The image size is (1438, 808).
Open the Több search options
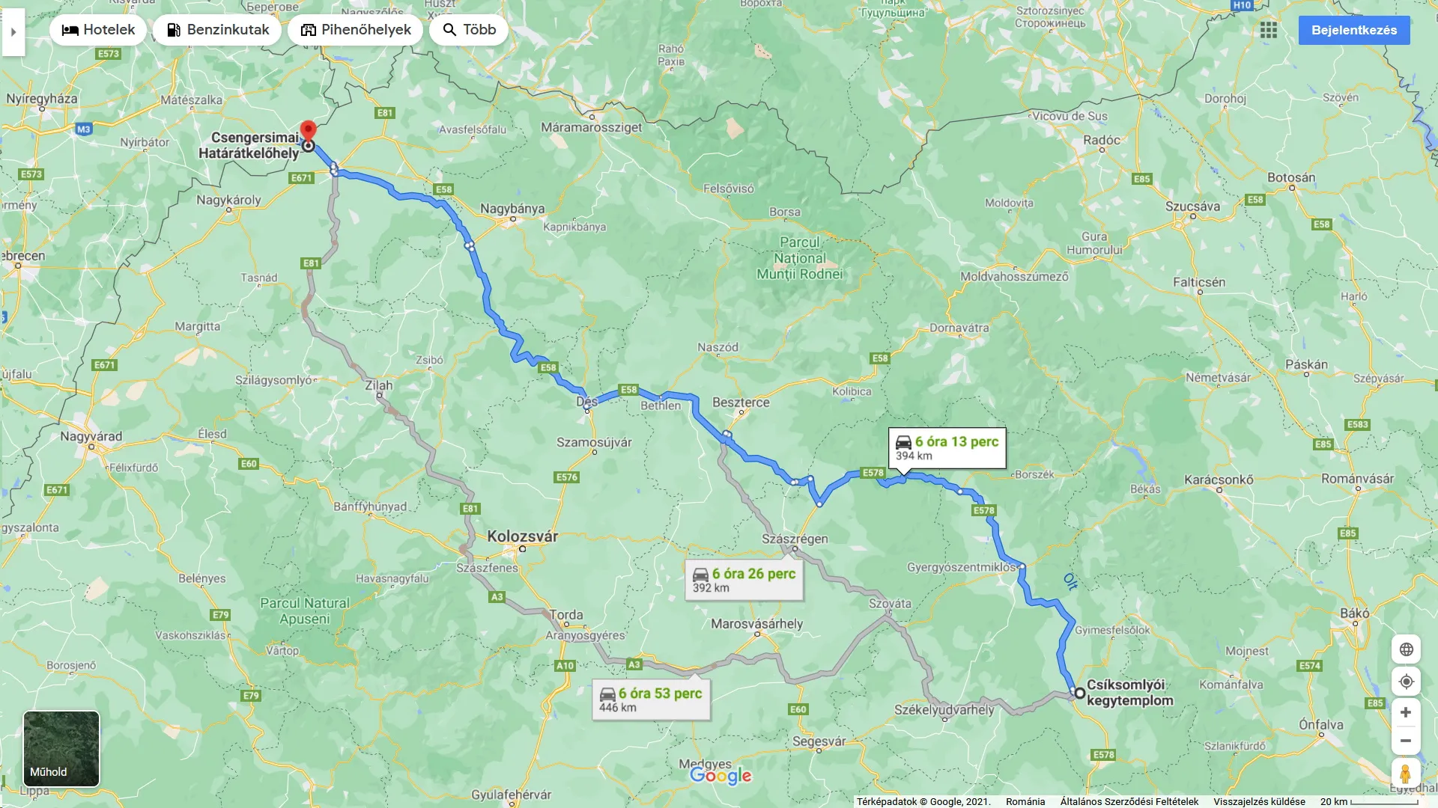coord(469,30)
